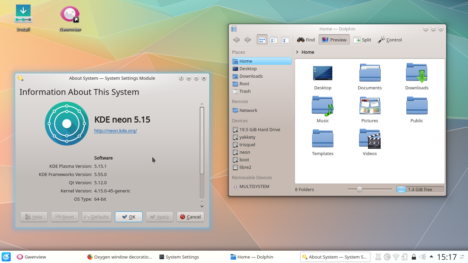Viewport: 468px width, 263px height.
Task: Select the Find tool in Dolphin
Action: click(x=305, y=40)
